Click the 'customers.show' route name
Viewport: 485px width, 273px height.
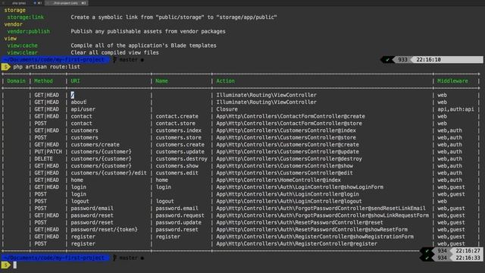point(177,166)
